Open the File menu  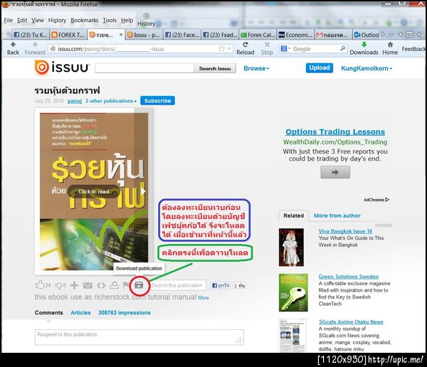(8, 20)
